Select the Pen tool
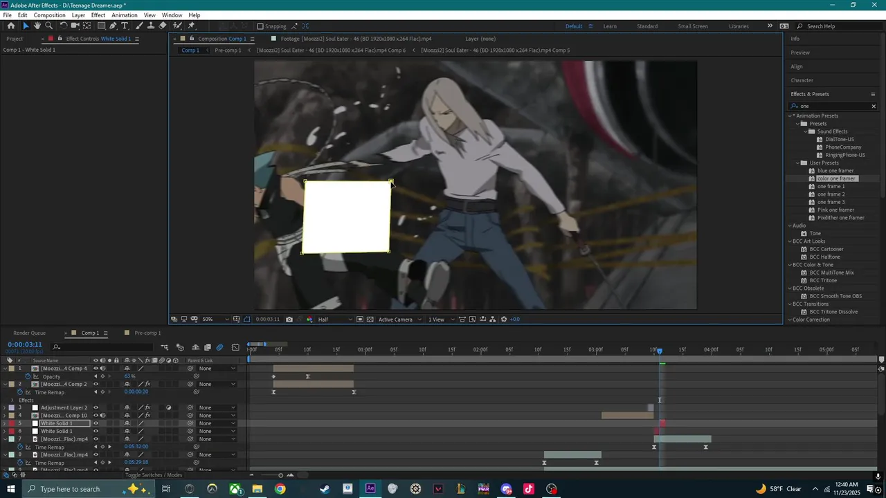 pos(113,26)
